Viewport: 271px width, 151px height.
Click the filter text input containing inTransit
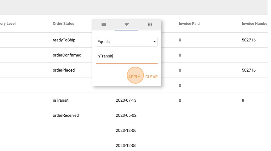tap(126, 56)
